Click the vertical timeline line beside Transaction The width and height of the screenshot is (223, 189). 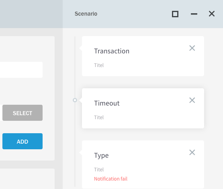point(75,57)
